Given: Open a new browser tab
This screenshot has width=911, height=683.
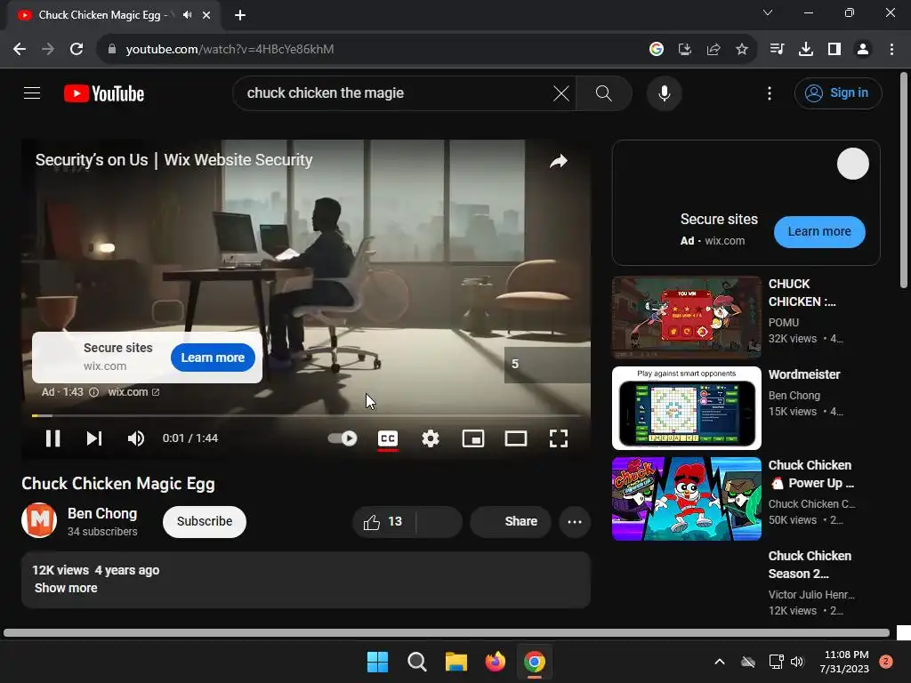Looking at the screenshot, I should 240,15.
